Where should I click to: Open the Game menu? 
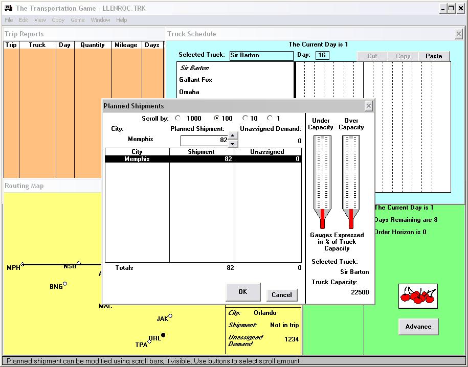point(78,20)
